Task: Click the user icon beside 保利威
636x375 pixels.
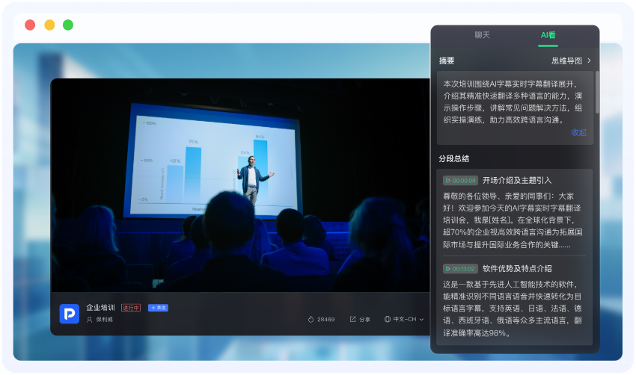Action: tap(90, 320)
